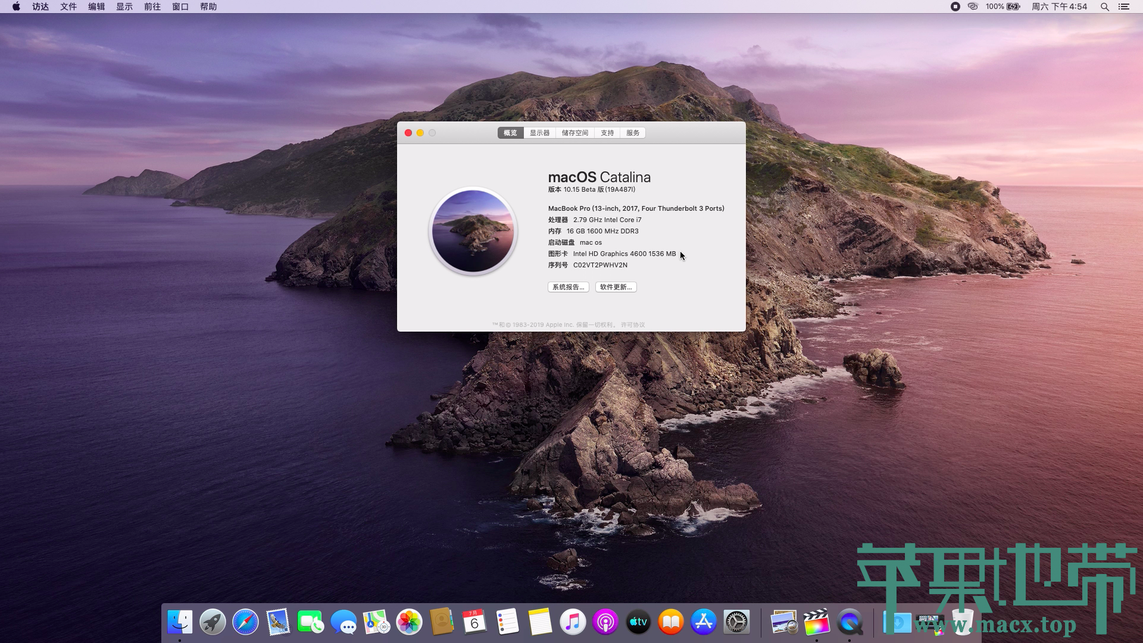Open System Preferences gear icon
This screenshot has height=643, width=1143.
click(736, 623)
